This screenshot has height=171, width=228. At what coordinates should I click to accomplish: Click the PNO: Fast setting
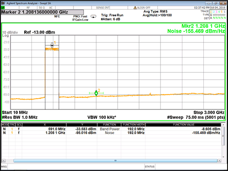[80, 16]
